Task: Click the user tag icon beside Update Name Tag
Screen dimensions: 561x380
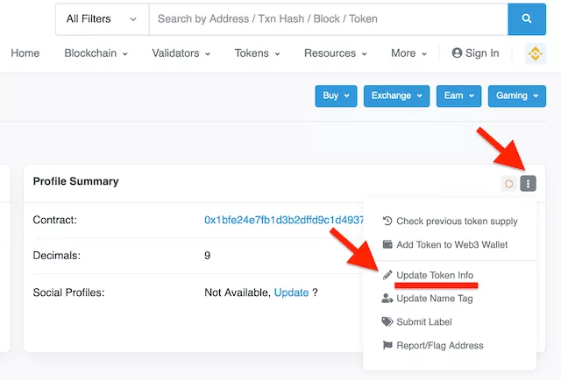Action: pos(387,299)
